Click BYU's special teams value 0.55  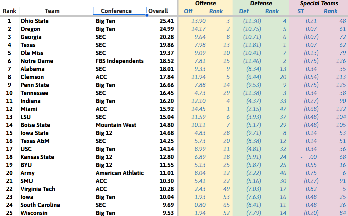(x=311, y=165)
